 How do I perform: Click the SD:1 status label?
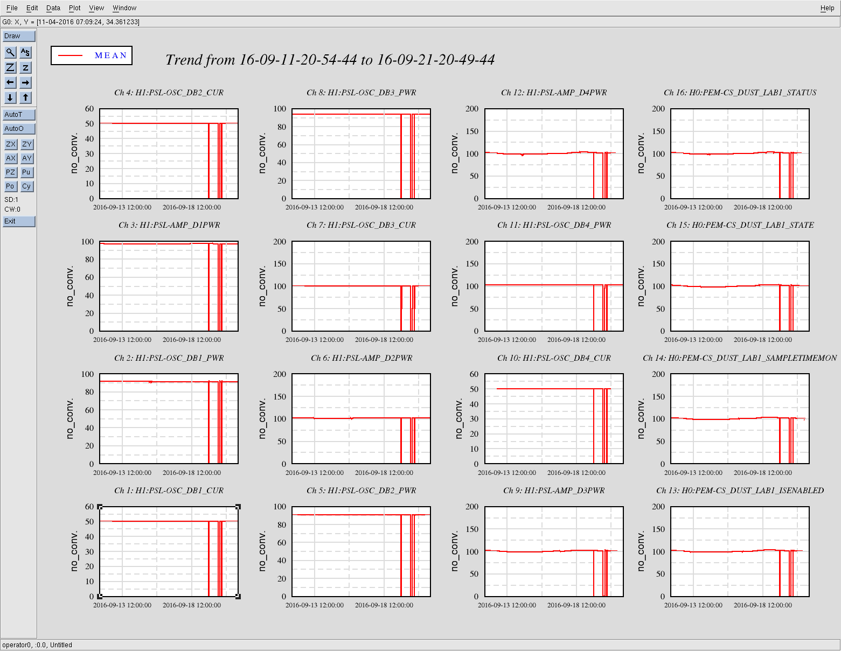point(11,200)
